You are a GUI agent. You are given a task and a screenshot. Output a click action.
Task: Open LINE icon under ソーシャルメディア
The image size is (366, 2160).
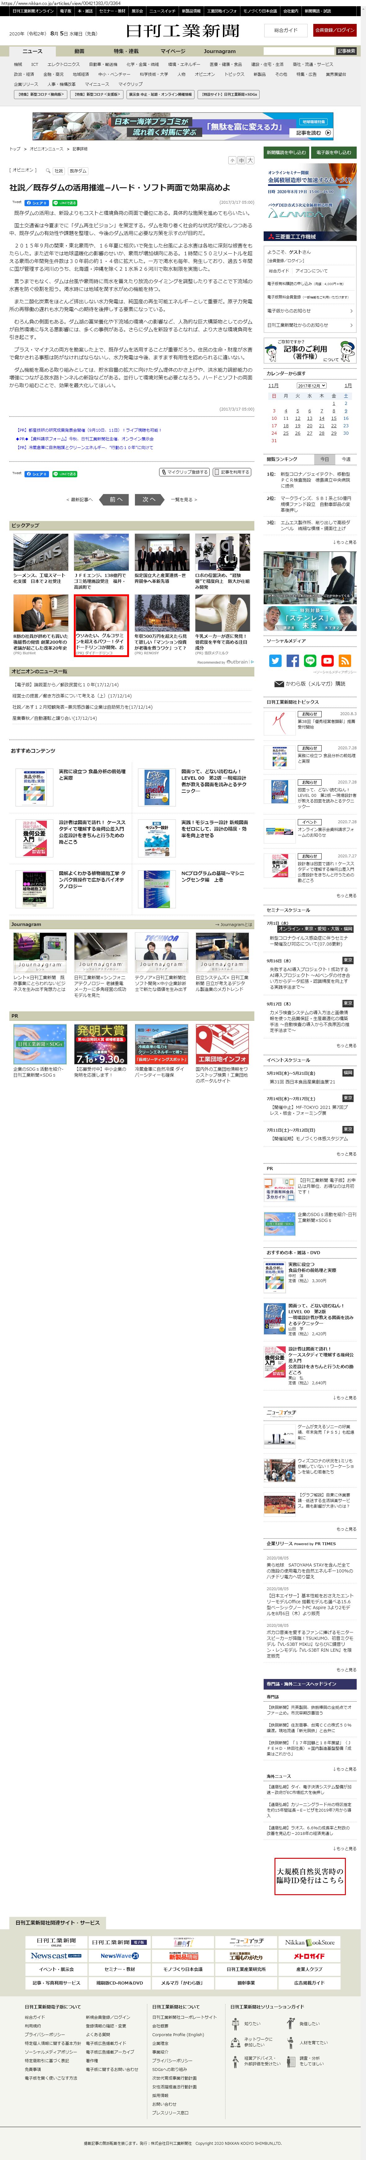[x=310, y=661]
